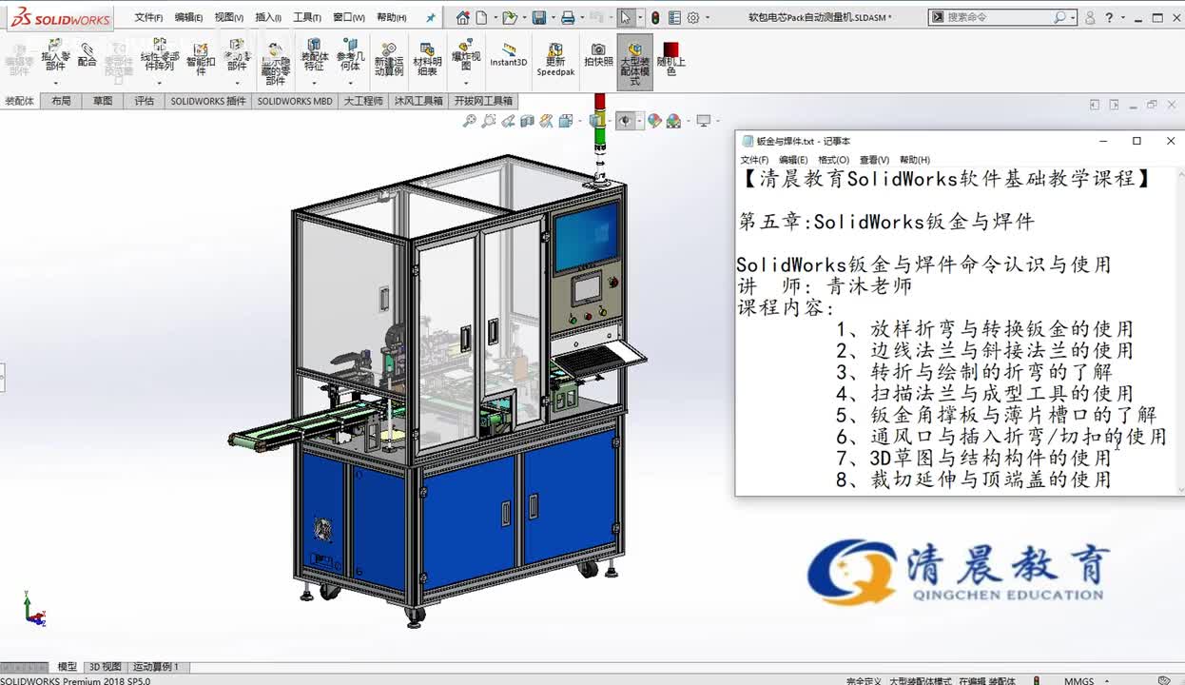Open the 沐风工具箱 tab
Screen dimensions: 1185x685
[418, 101]
